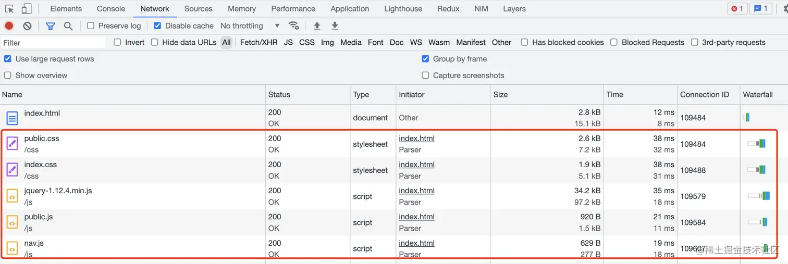Open the network search magnifier
This screenshot has width=788, height=264.
point(68,26)
